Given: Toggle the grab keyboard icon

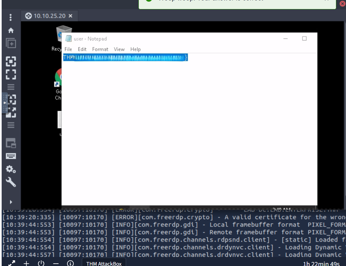Looking at the screenshot, I should [11, 156].
